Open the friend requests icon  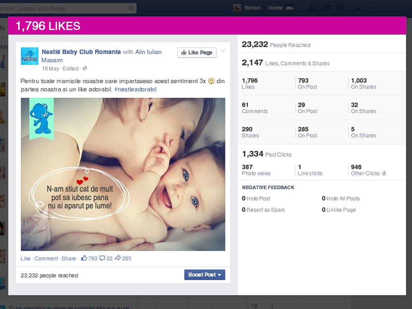[313, 8]
